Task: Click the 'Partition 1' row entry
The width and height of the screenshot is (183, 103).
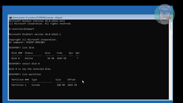Action: [x=19, y=85]
